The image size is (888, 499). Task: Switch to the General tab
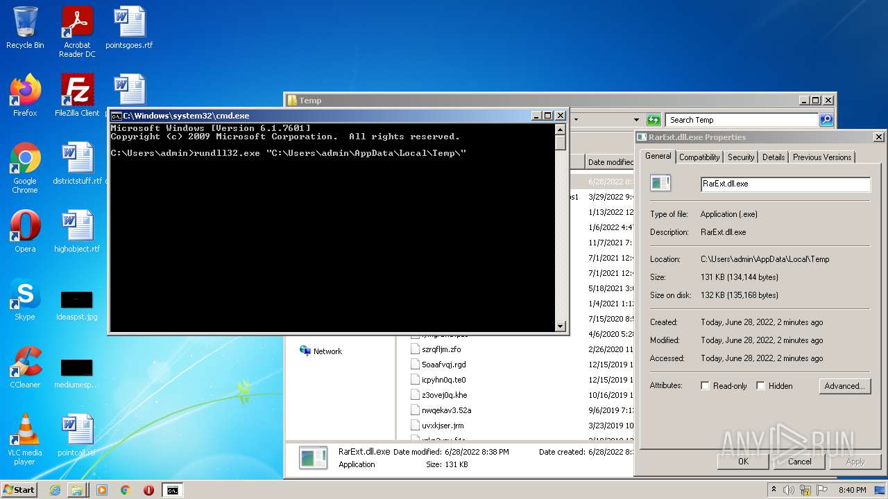pos(658,156)
